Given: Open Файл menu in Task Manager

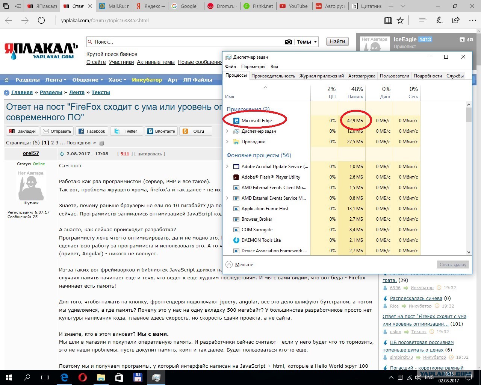Looking at the screenshot, I should point(231,67).
